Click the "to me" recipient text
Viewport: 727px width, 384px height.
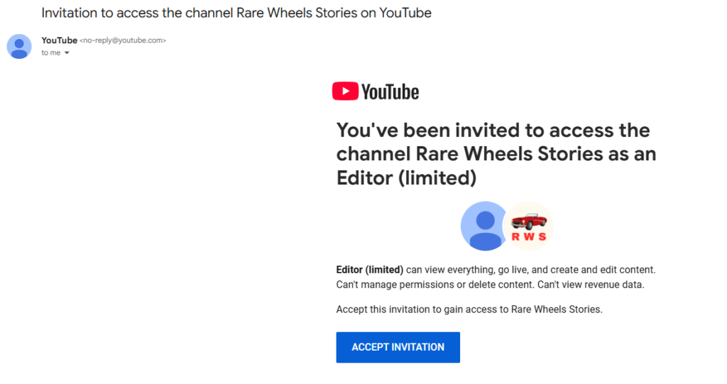[51, 53]
